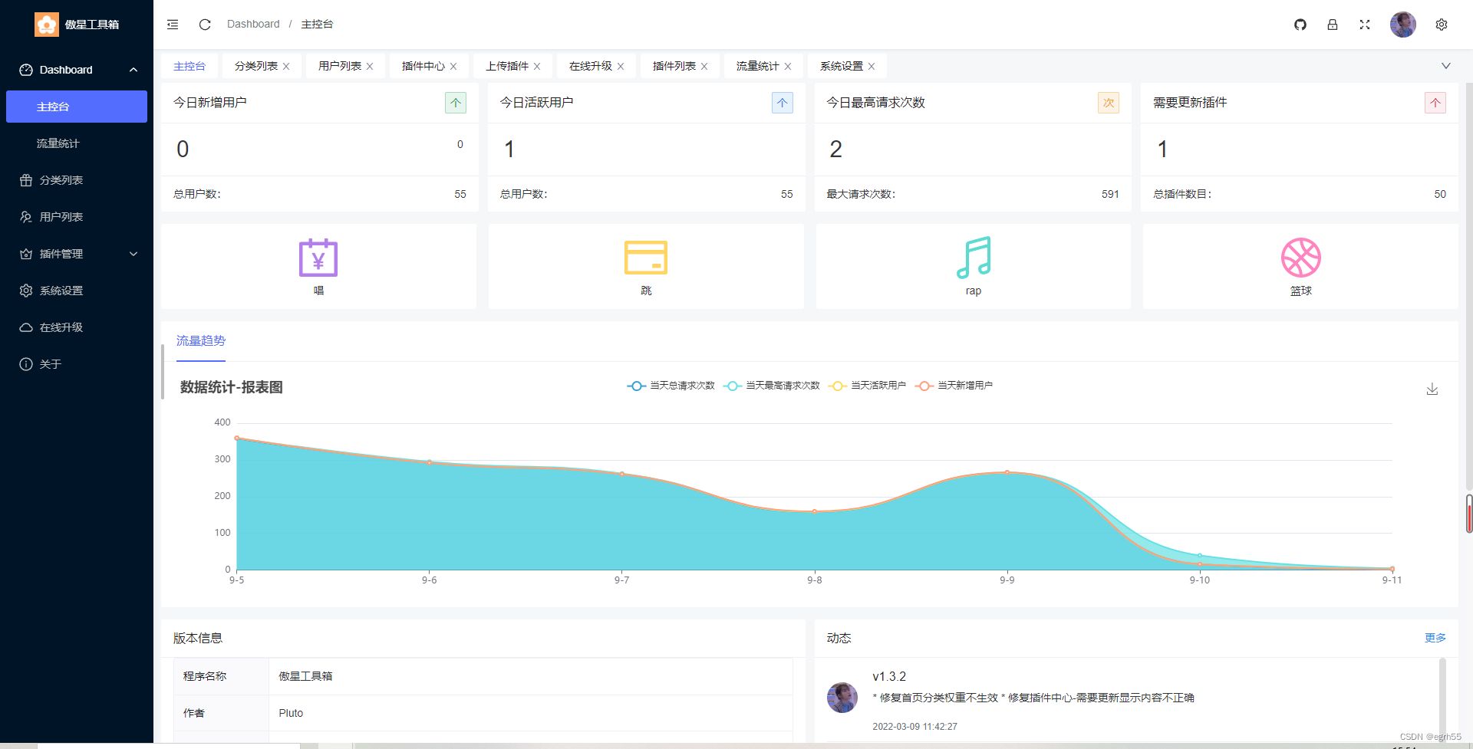
Task: Collapse the sidebar with the hamburger icon
Action: click(172, 24)
